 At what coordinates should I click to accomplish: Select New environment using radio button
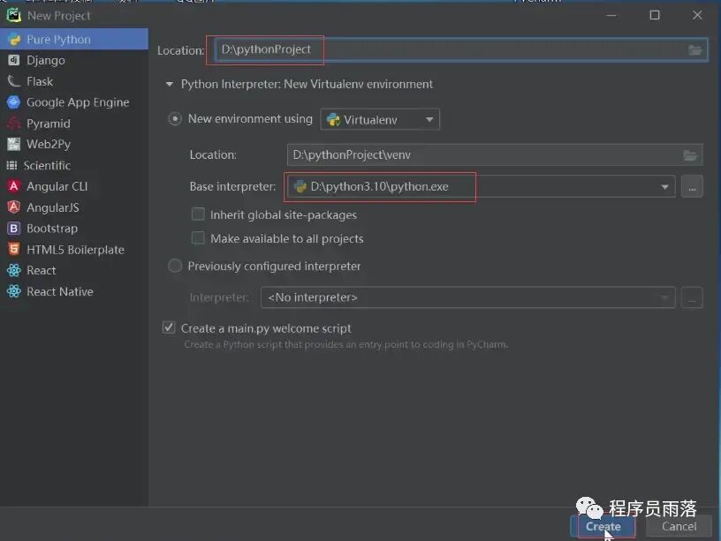[175, 119]
